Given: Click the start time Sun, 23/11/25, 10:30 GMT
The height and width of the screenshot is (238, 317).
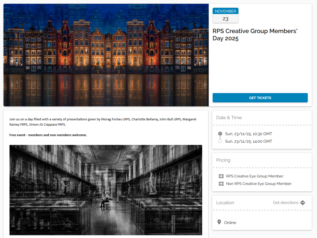Looking at the screenshot, I should point(248,134).
